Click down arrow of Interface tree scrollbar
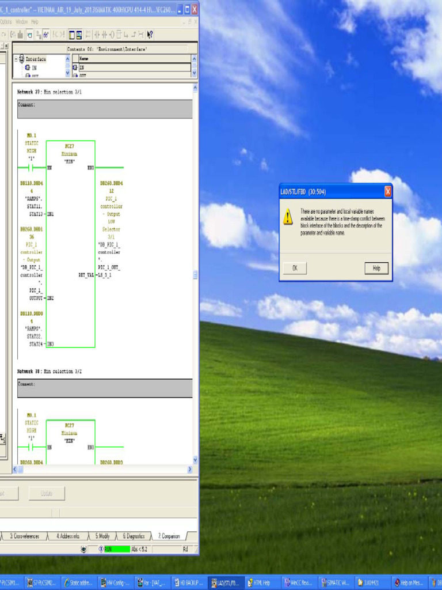 68,73
